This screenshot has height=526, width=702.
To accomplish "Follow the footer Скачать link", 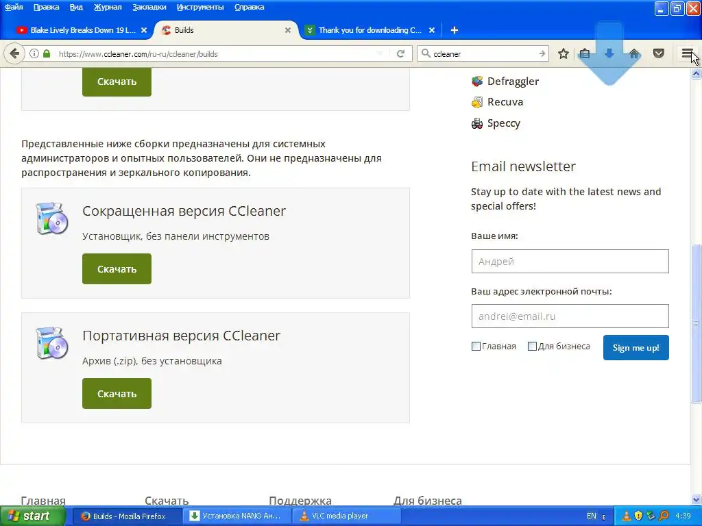I will (167, 501).
